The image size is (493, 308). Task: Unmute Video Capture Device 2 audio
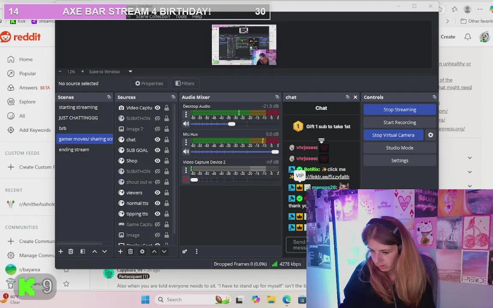tap(186, 180)
